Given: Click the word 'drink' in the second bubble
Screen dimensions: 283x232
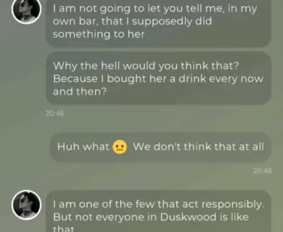Looking at the screenshot, I should pyautogui.click(x=192, y=79).
